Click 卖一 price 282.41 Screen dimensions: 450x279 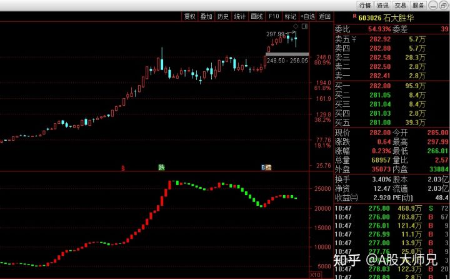[380, 76]
